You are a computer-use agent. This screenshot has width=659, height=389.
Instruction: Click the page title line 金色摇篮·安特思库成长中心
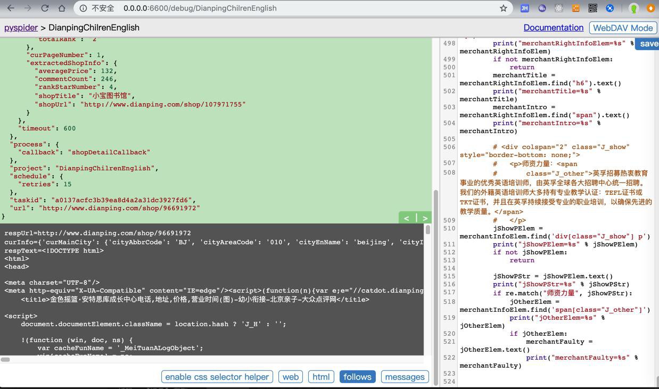(x=195, y=300)
